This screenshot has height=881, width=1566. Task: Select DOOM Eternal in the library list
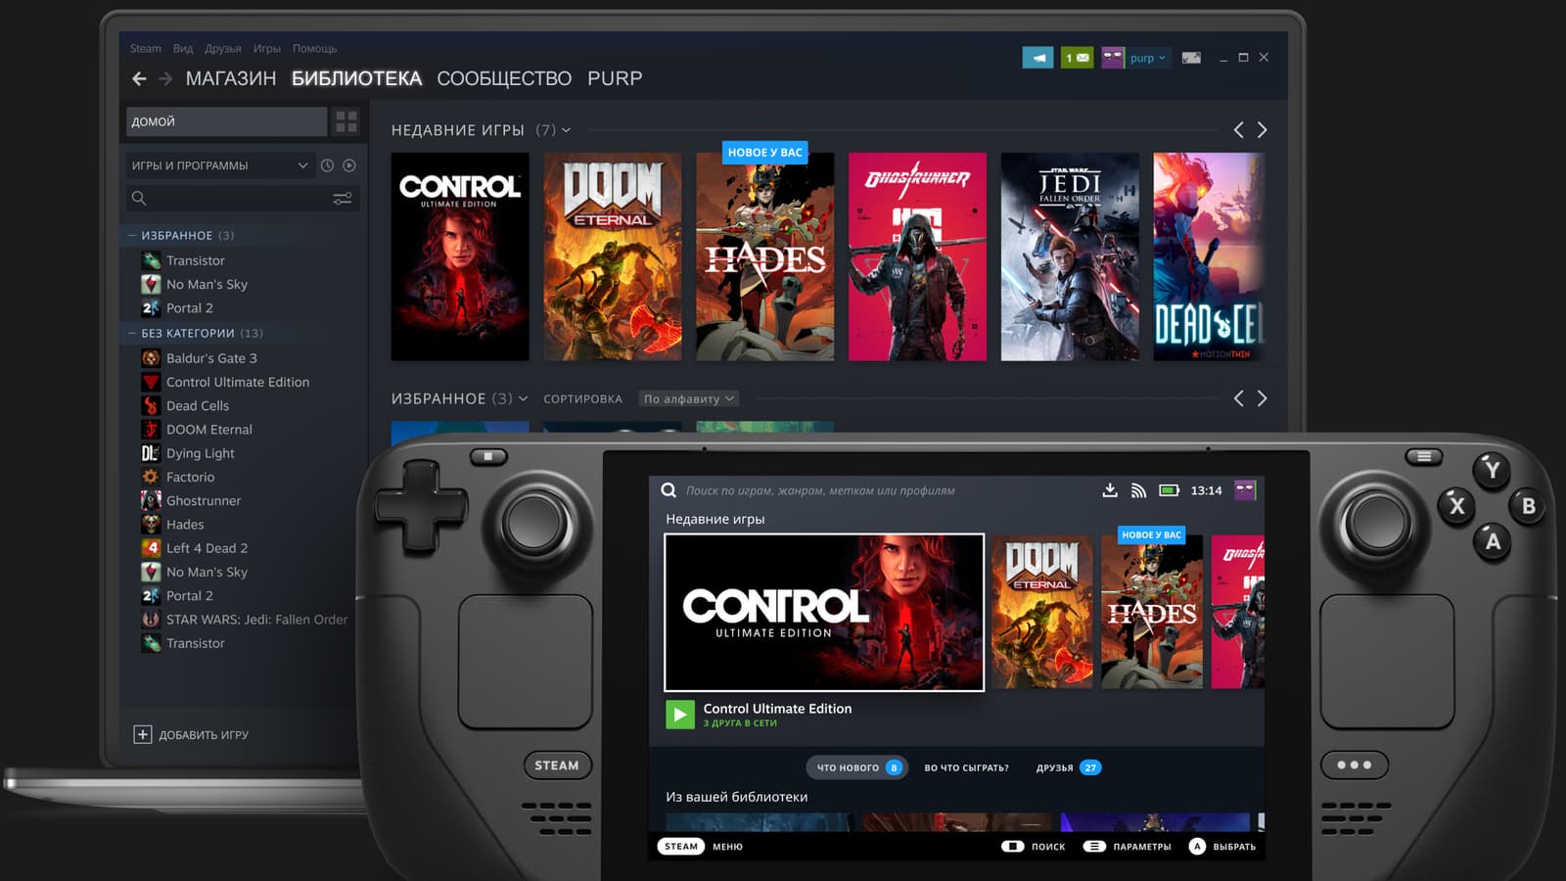209,430
